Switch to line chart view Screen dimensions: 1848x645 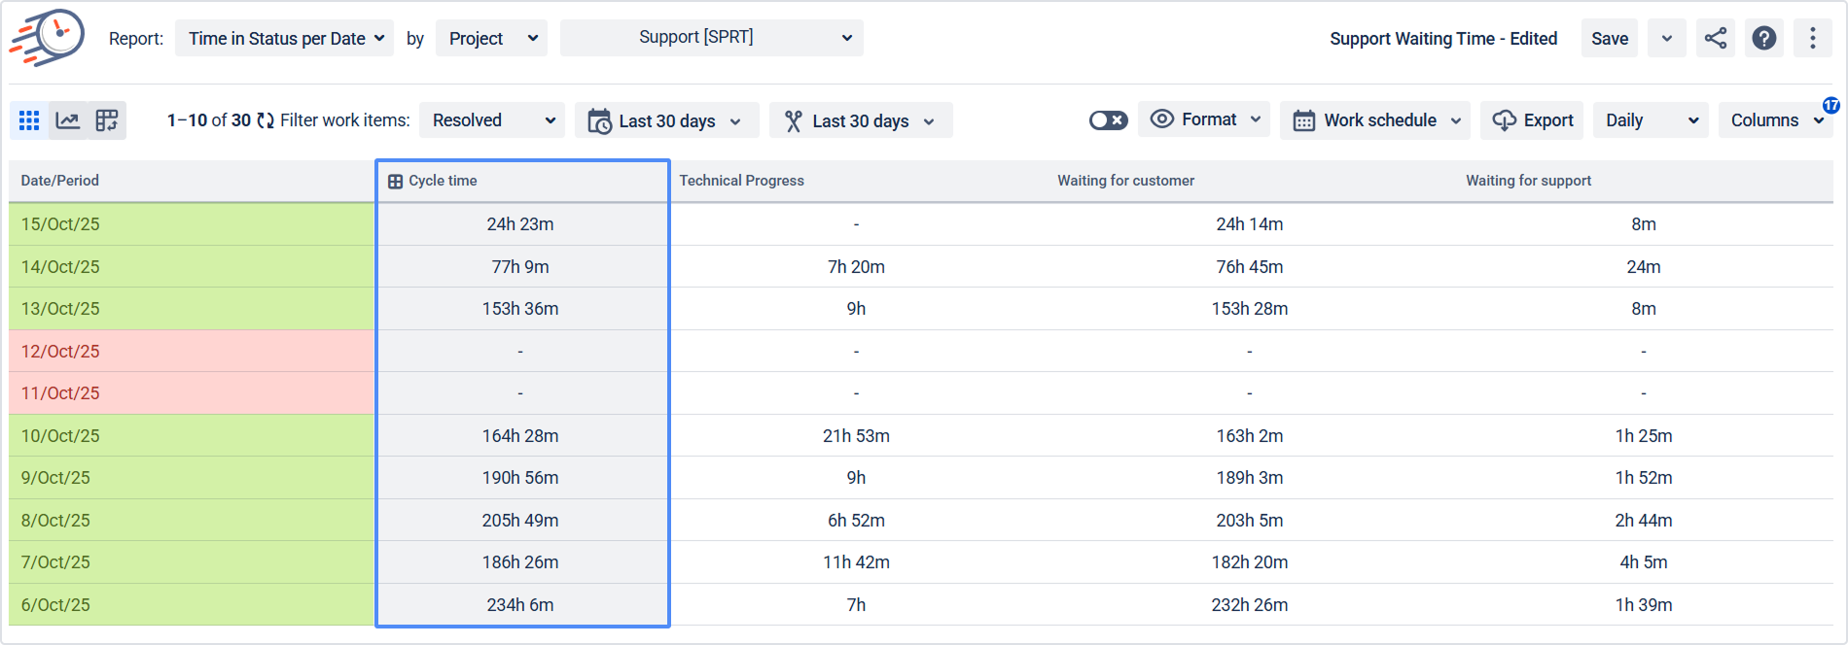(68, 120)
